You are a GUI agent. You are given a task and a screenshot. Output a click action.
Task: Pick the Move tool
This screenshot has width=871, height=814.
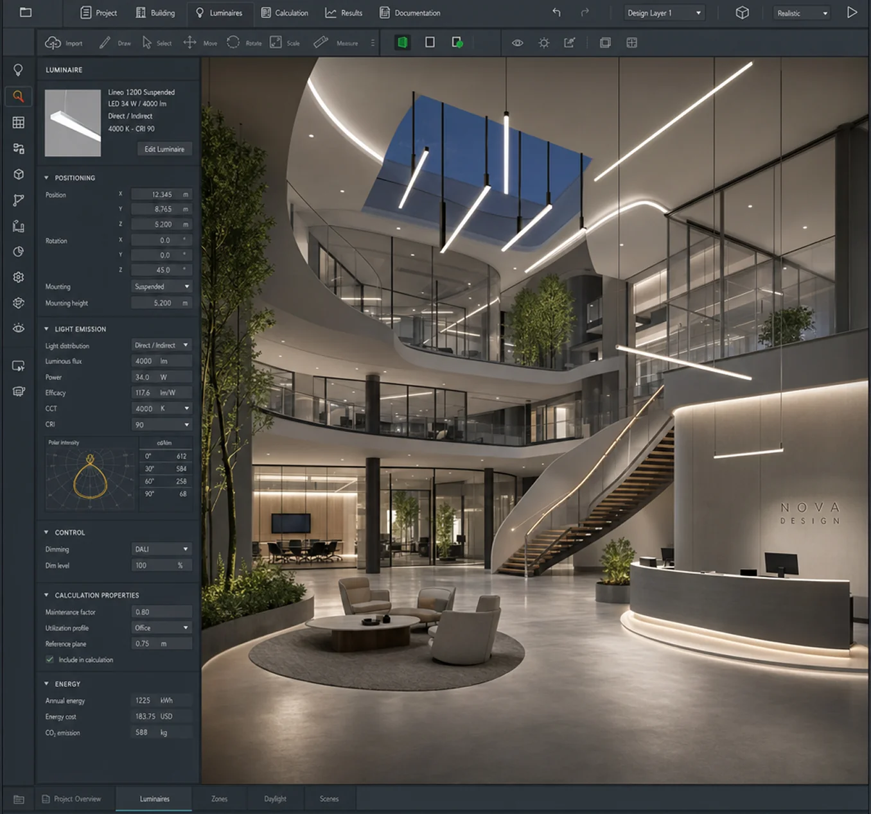point(200,43)
